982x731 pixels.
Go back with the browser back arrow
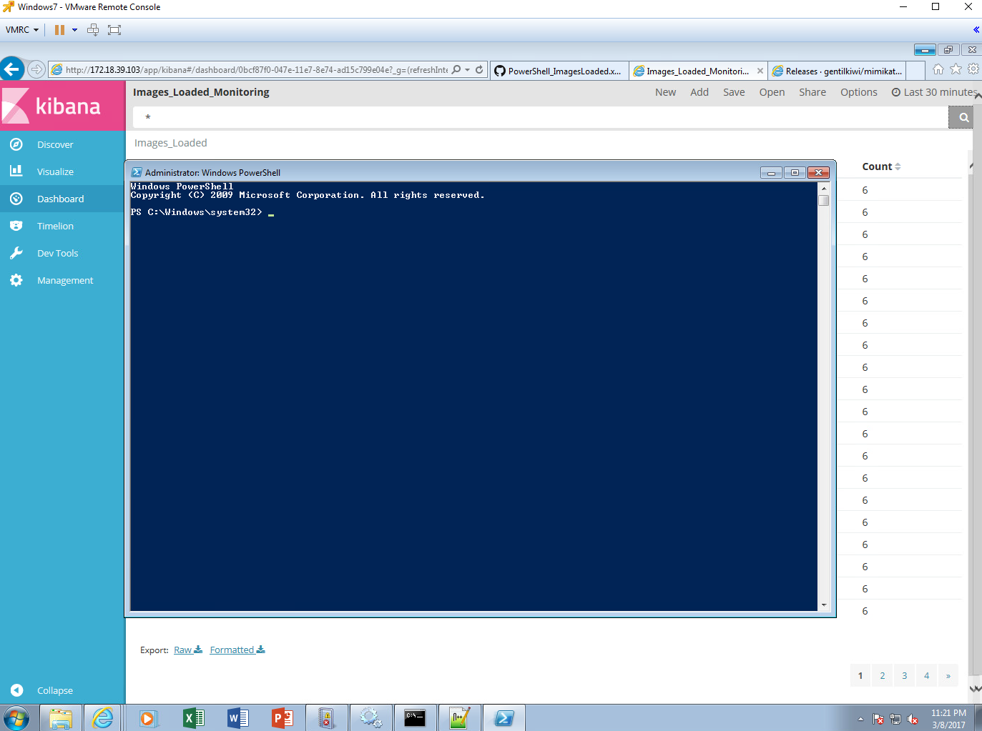point(11,69)
